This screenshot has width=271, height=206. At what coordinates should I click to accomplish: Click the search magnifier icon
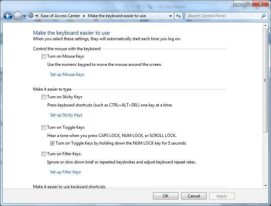pyautogui.click(x=263, y=16)
